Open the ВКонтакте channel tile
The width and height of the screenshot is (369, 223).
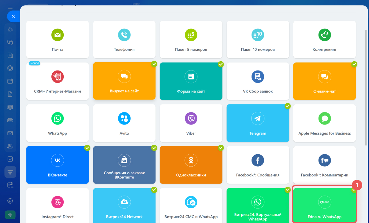pyautogui.click(x=58, y=165)
